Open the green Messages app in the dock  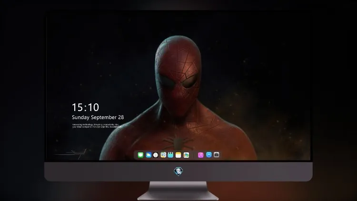140,155
